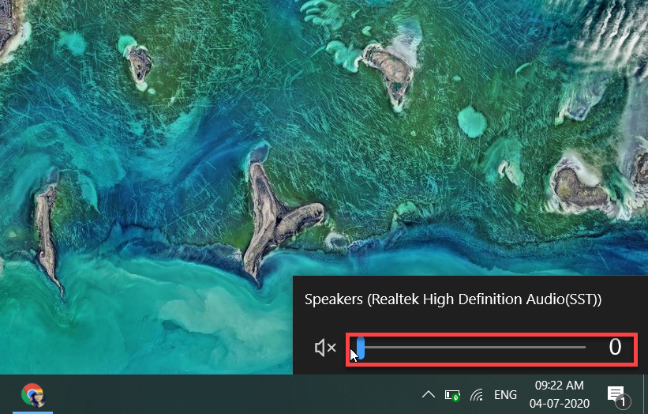Click the volume level number 0

pyautogui.click(x=615, y=347)
